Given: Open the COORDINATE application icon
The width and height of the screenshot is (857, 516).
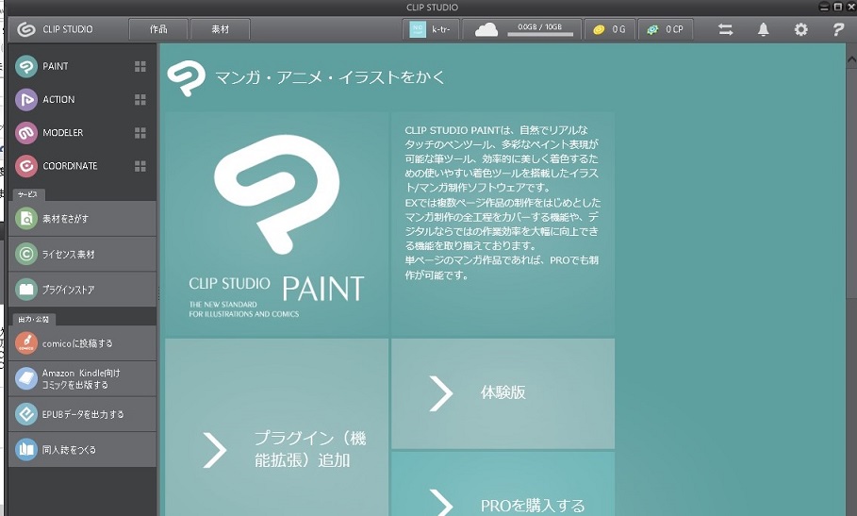Looking at the screenshot, I should pyautogui.click(x=25, y=166).
